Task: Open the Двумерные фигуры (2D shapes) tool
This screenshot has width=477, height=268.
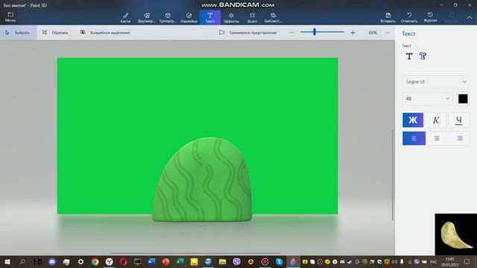Action: coord(147,18)
